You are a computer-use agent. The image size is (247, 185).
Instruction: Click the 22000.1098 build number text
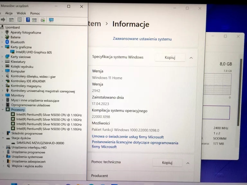tap(101, 117)
